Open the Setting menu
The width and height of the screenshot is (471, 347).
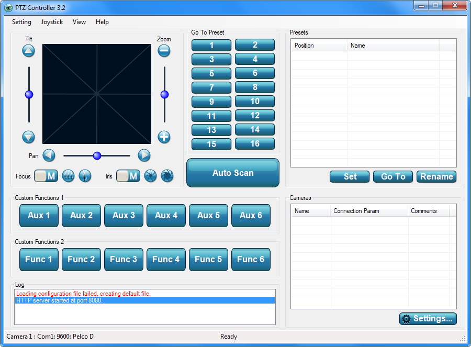21,22
